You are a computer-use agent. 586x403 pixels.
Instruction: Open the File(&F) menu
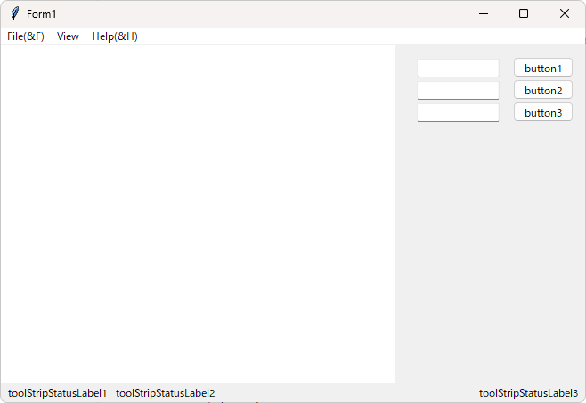tap(26, 36)
